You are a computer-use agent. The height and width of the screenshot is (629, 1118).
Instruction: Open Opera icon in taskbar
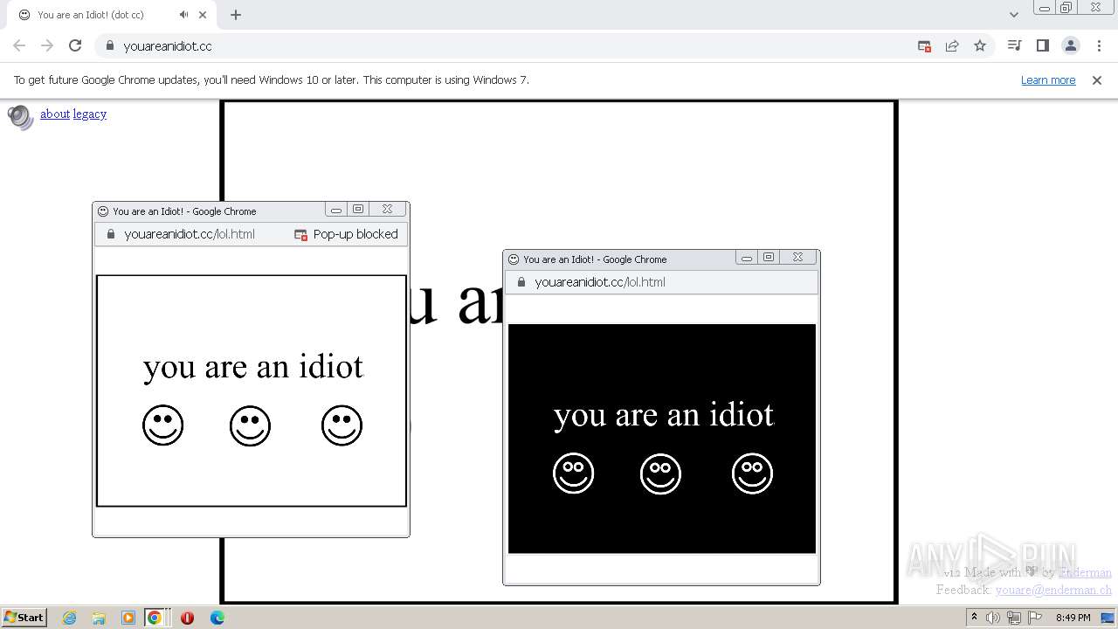(x=187, y=618)
